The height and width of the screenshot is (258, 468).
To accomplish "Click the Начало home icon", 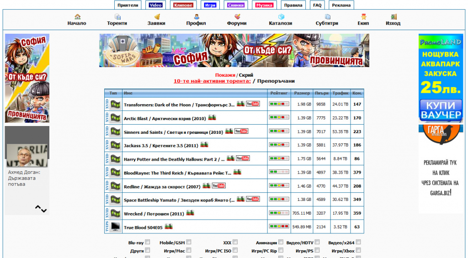I will [x=77, y=16].
